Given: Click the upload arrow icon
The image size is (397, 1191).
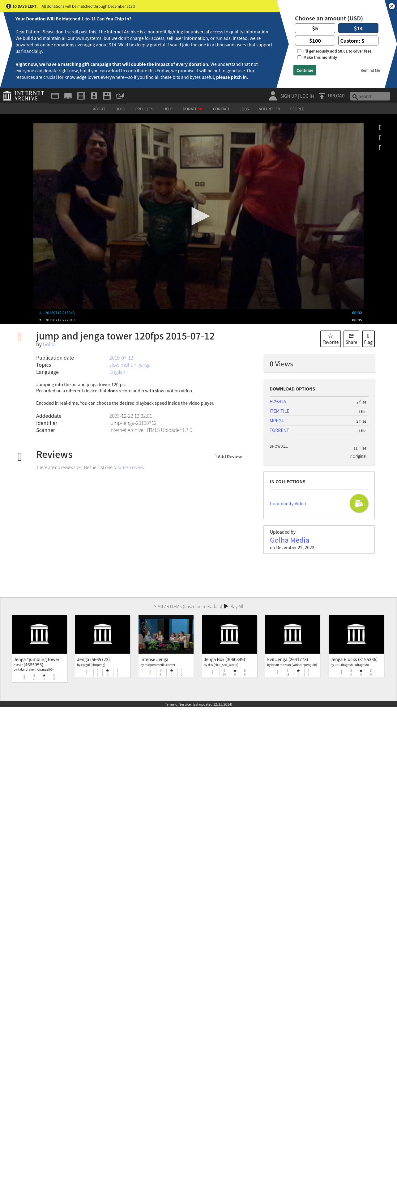Looking at the screenshot, I should pos(322,96).
